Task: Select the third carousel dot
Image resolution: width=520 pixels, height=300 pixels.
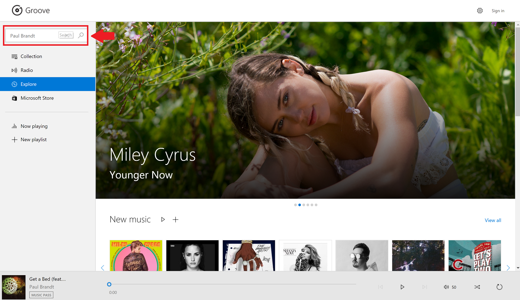Action: pos(304,205)
